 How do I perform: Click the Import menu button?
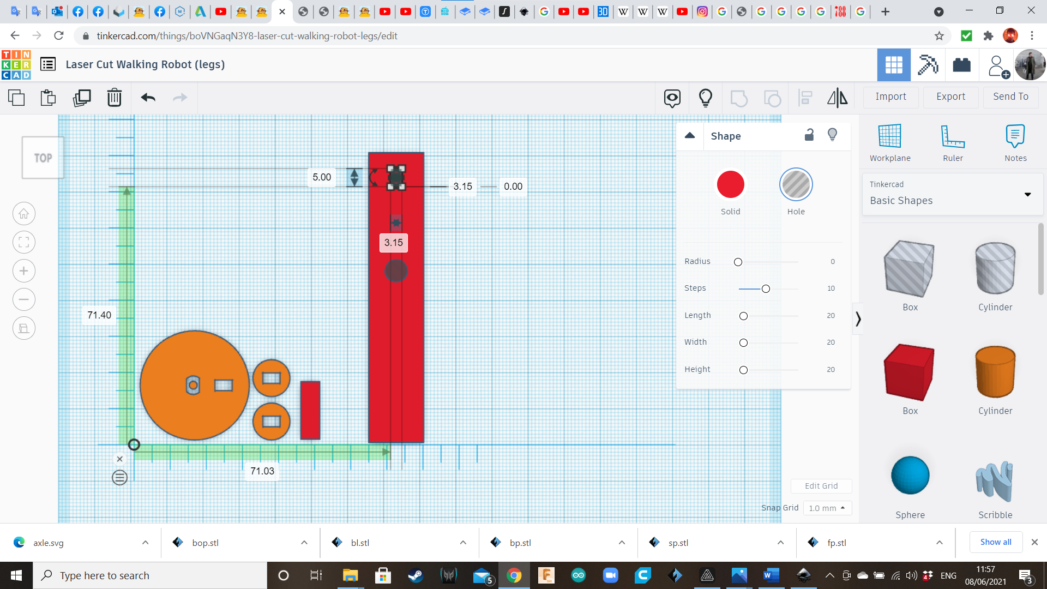(891, 97)
